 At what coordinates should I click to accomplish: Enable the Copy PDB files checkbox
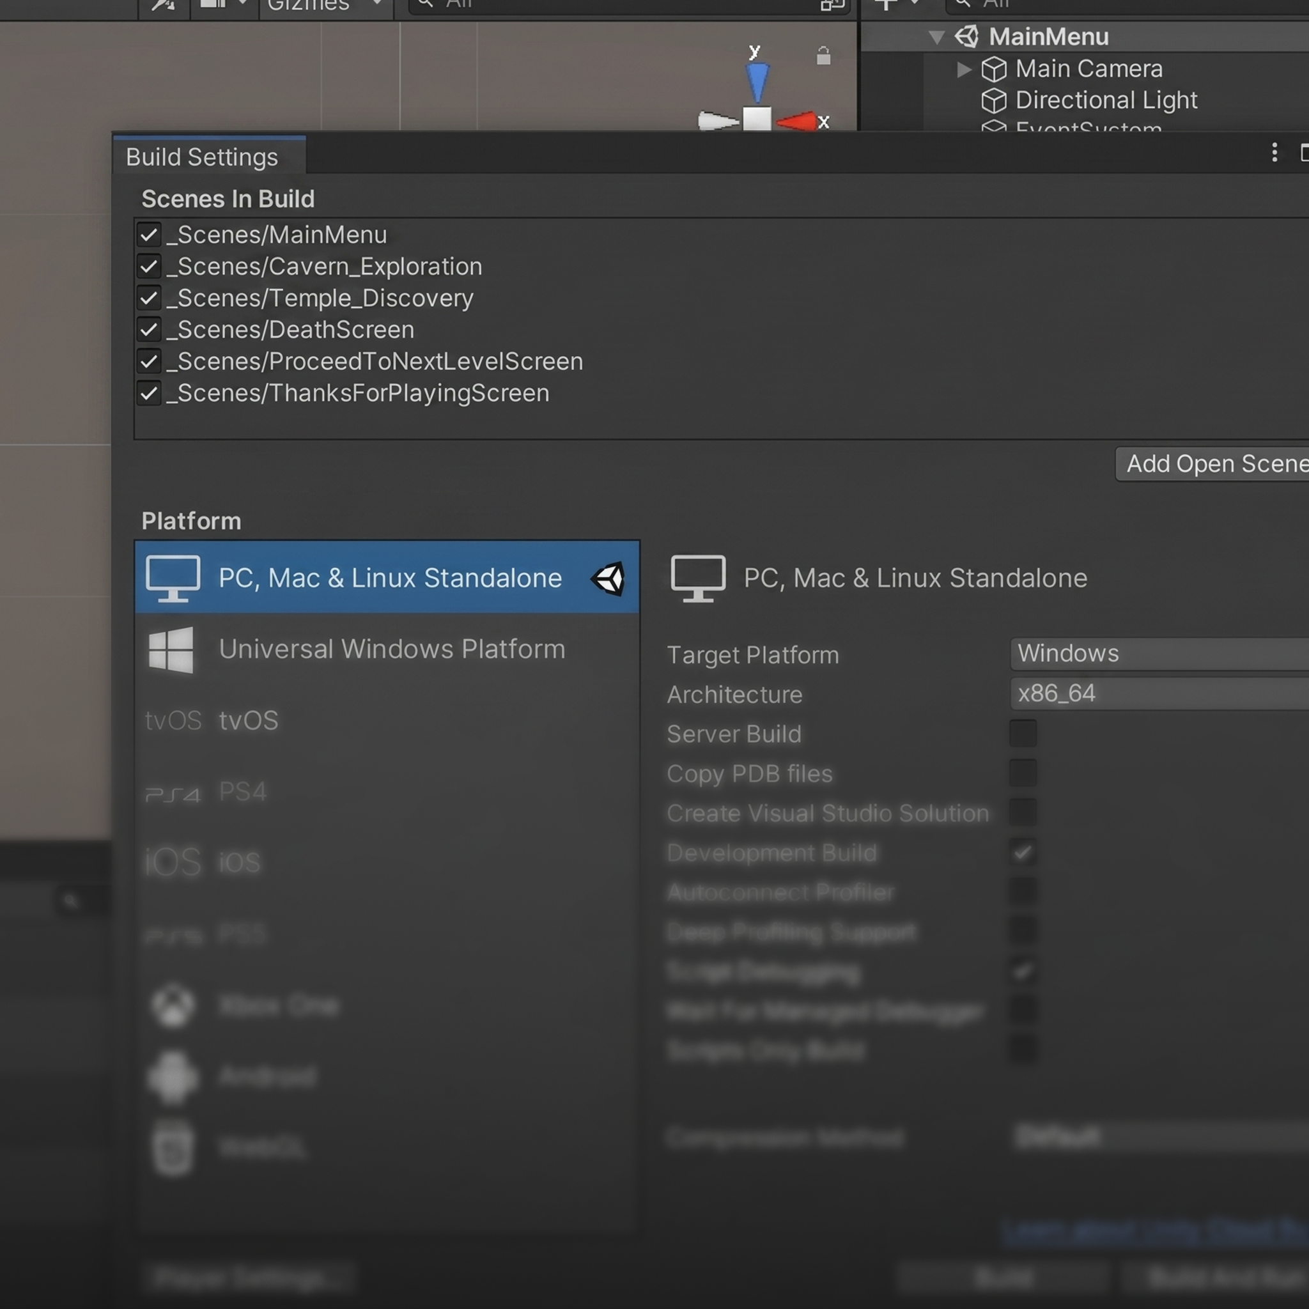click(x=1023, y=773)
